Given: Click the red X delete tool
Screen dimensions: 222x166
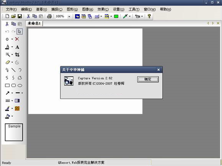Looking at the screenshot, I should (17, 39).
